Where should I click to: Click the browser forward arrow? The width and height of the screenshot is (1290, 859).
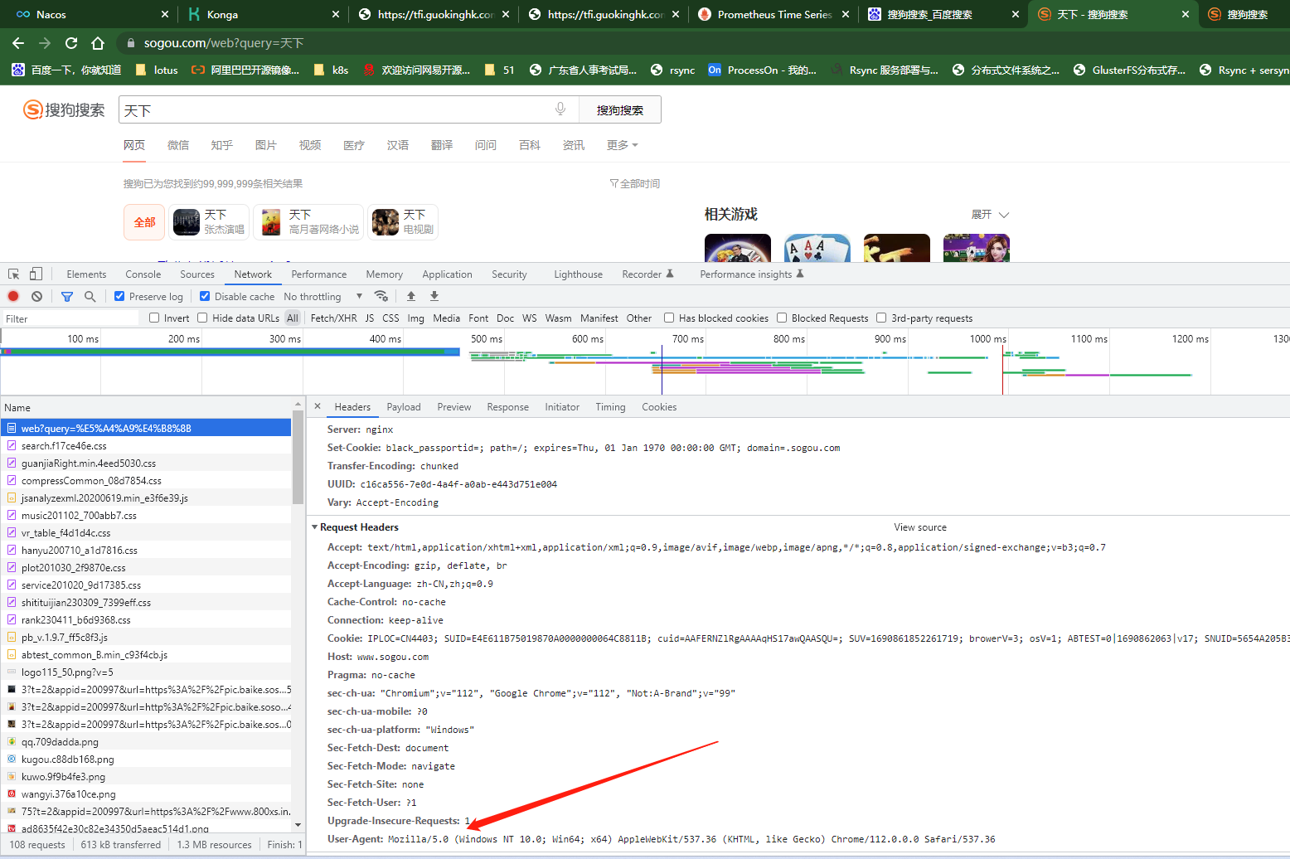click(x=45, y=43)
